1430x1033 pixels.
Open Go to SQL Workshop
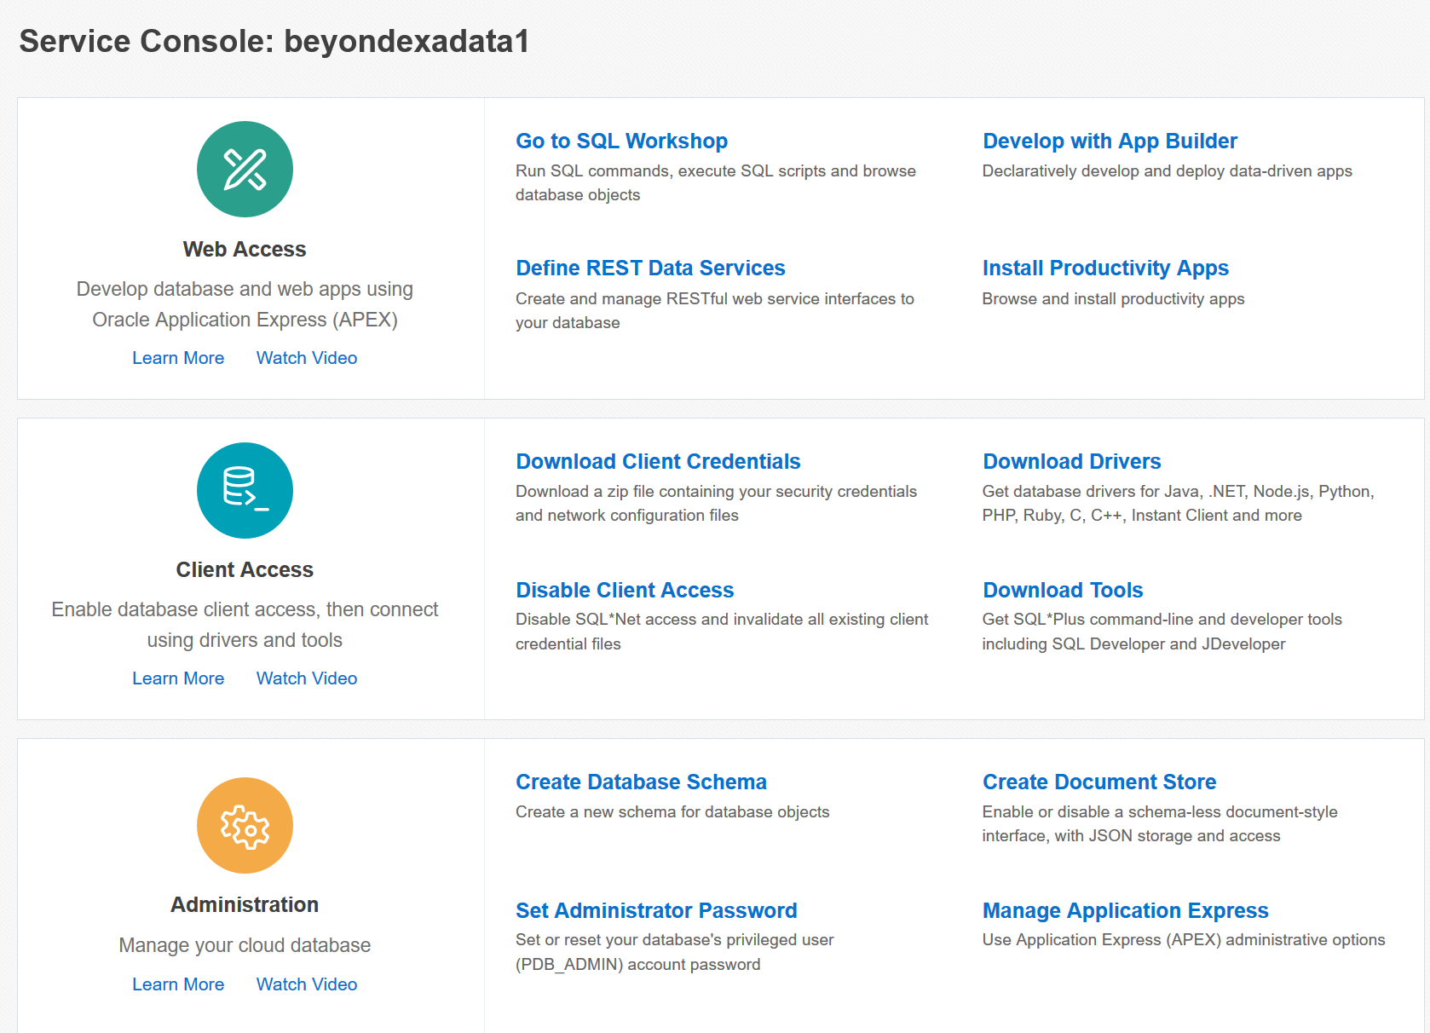(621, 141)
